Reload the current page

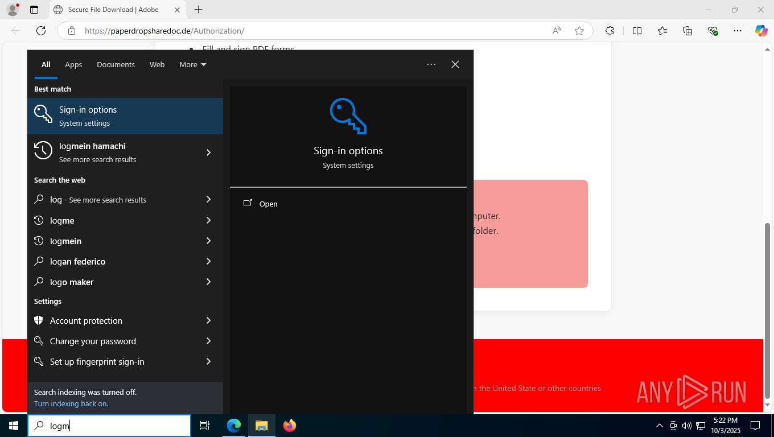click(41, 31)
